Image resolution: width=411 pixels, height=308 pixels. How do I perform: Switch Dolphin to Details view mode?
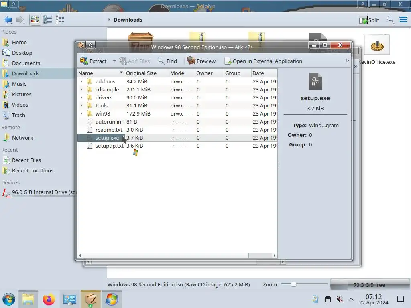[x=60, y=20]
